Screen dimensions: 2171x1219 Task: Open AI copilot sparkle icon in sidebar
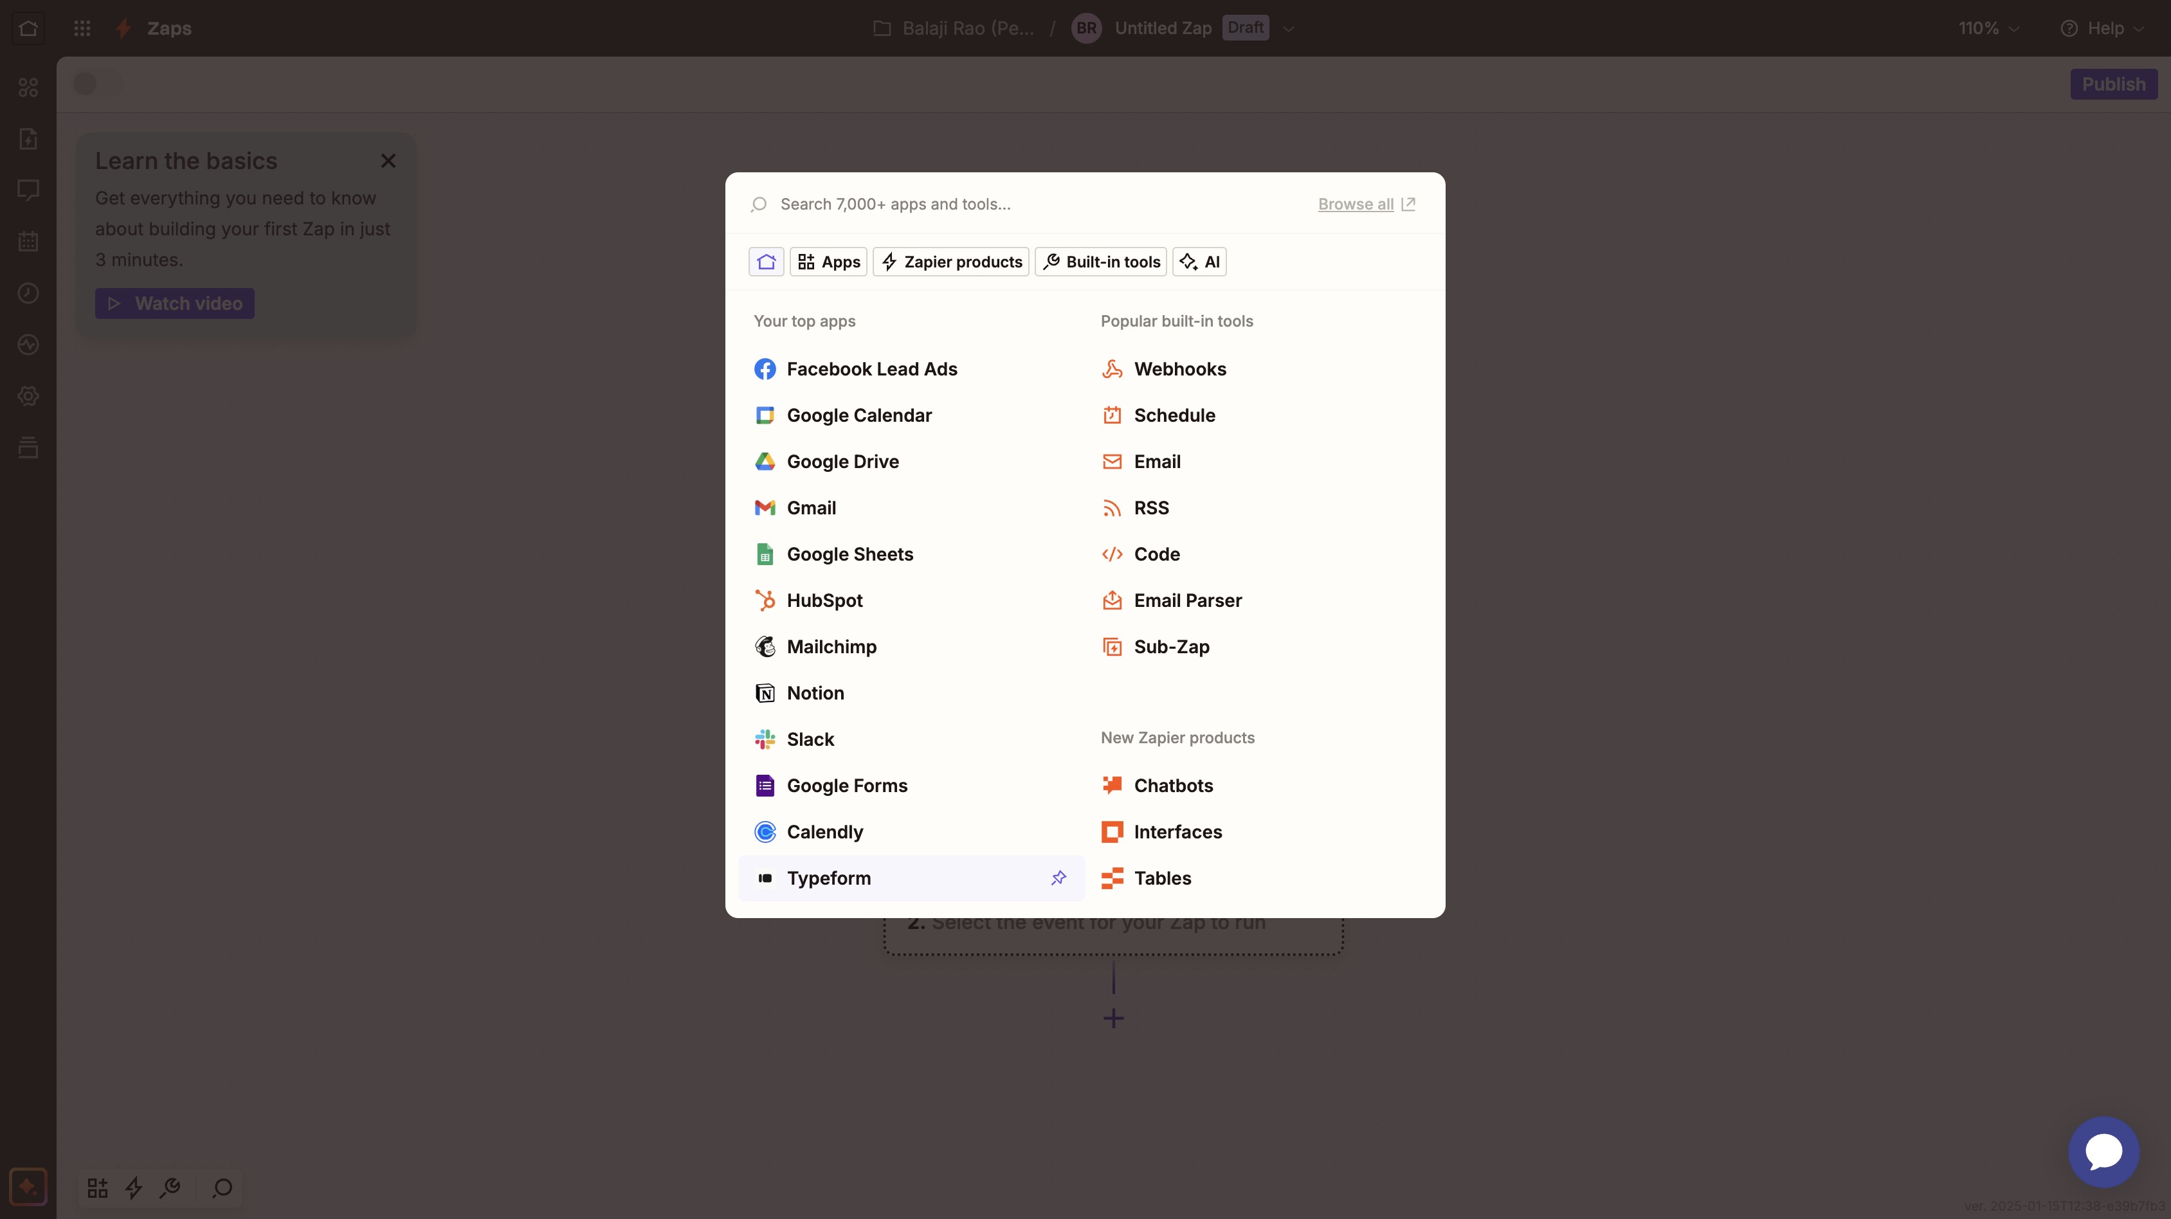point(28,1187)
